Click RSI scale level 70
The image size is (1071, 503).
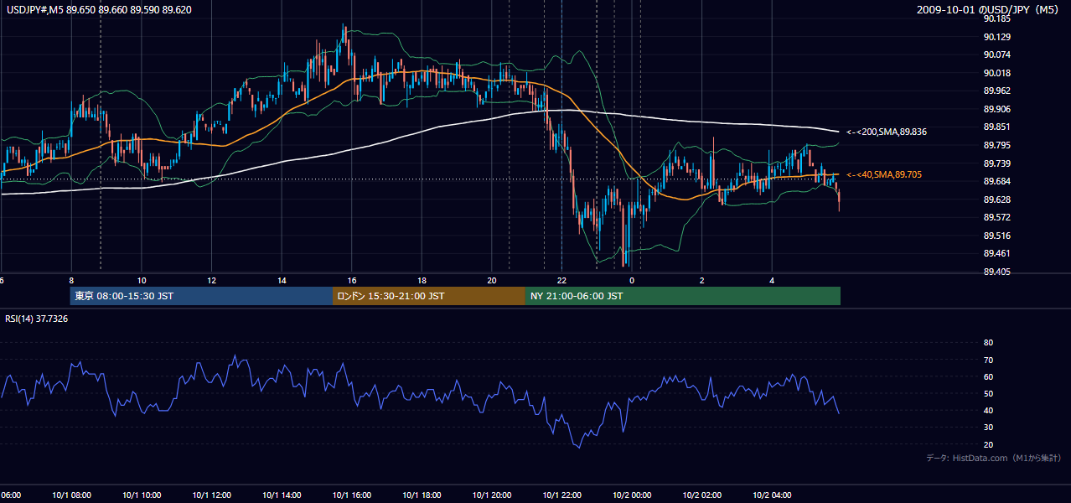click(x=988, y=360)
